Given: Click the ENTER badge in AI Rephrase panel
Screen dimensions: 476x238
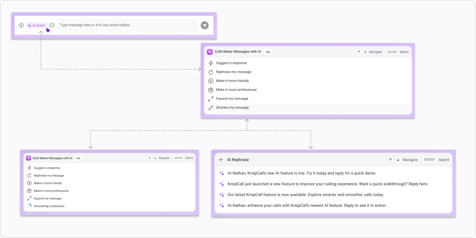Looking at the screenshot, I should click(x=430, y=160).
